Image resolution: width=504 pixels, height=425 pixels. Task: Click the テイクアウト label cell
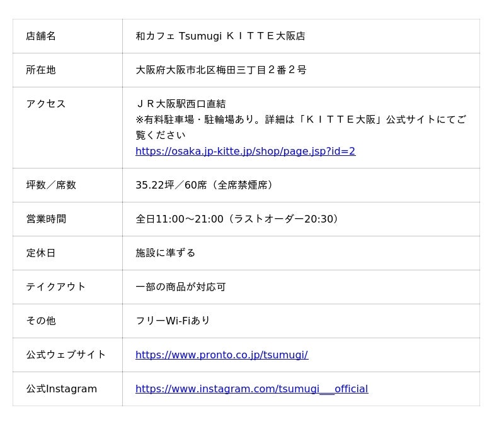coord(56,287)
